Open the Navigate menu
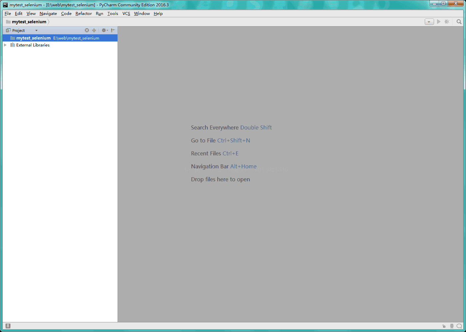 48,14
